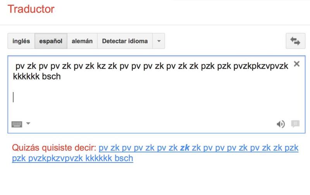Click pvzkpkzvpvzk in the suggestion link

click(x=55, y=159)
